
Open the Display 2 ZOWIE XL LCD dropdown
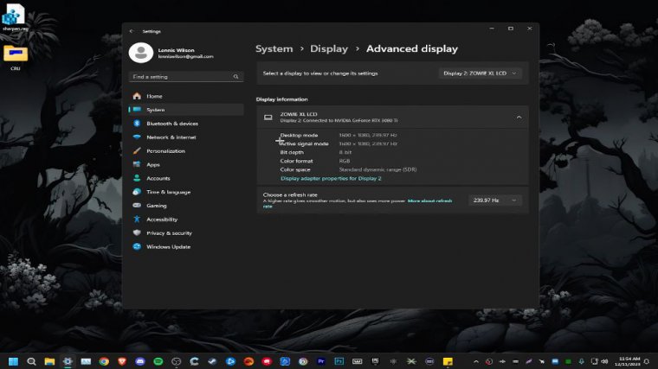coord(481,73)
